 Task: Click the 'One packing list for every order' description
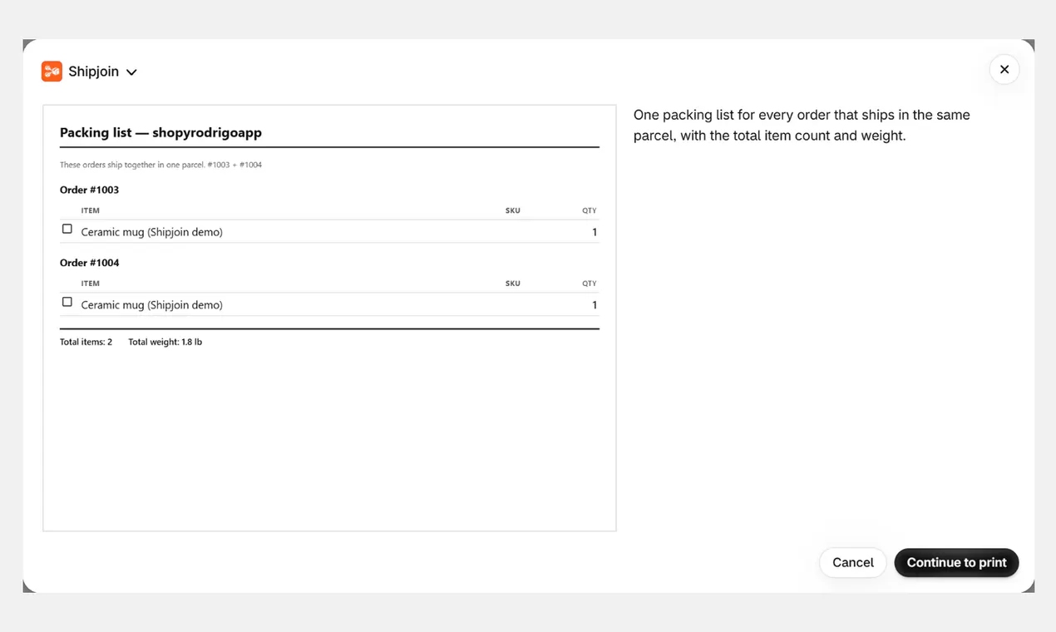[802, 126]
